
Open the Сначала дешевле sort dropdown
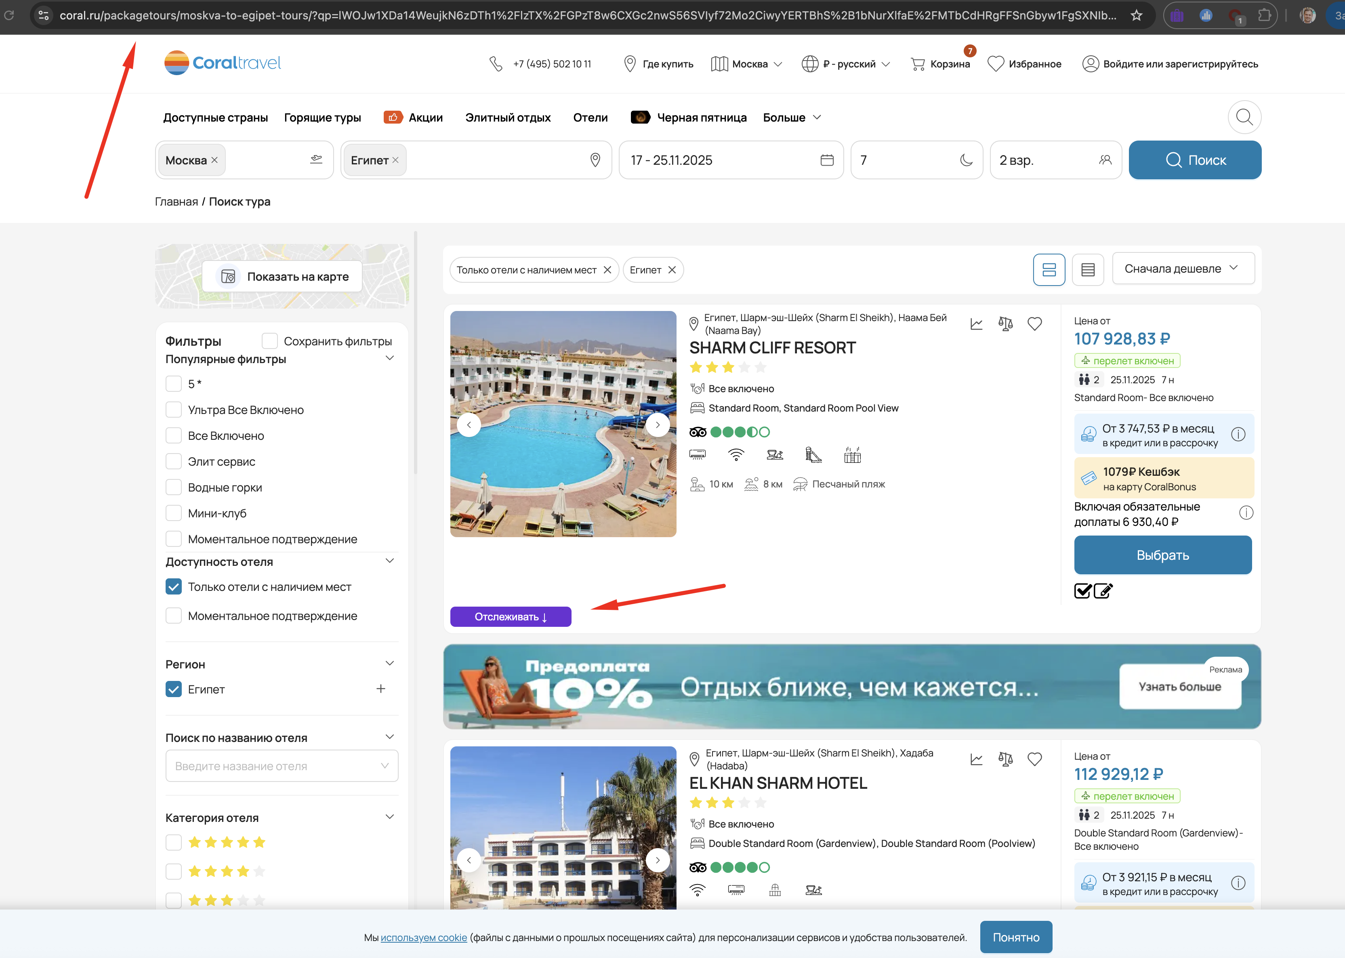point(1183,269)
